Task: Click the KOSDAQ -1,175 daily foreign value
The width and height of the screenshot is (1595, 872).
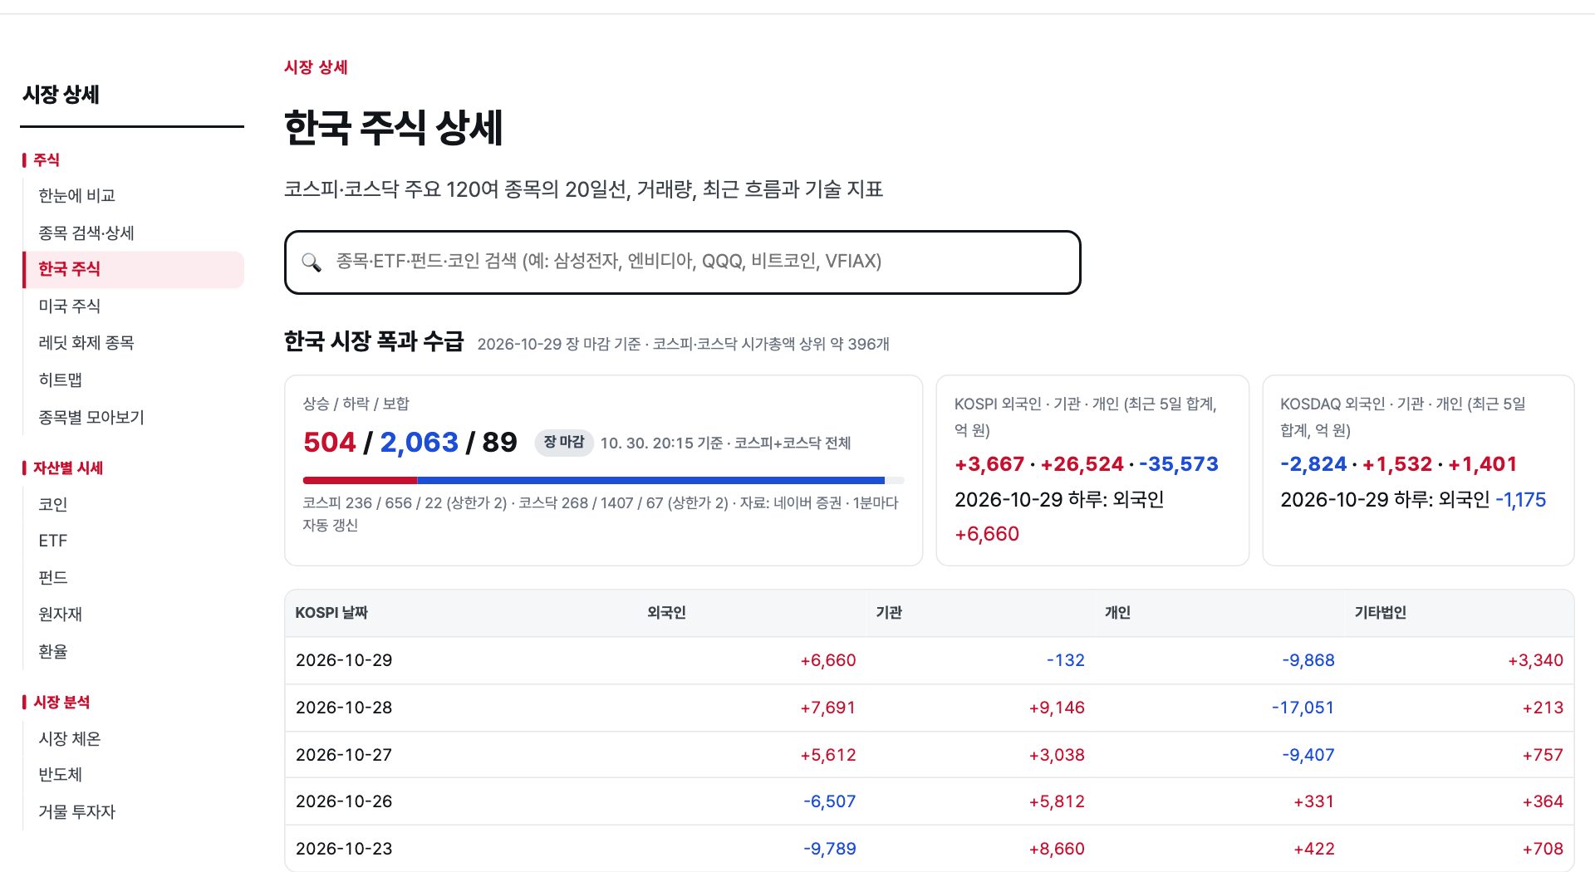Action: click(1520, 500)
